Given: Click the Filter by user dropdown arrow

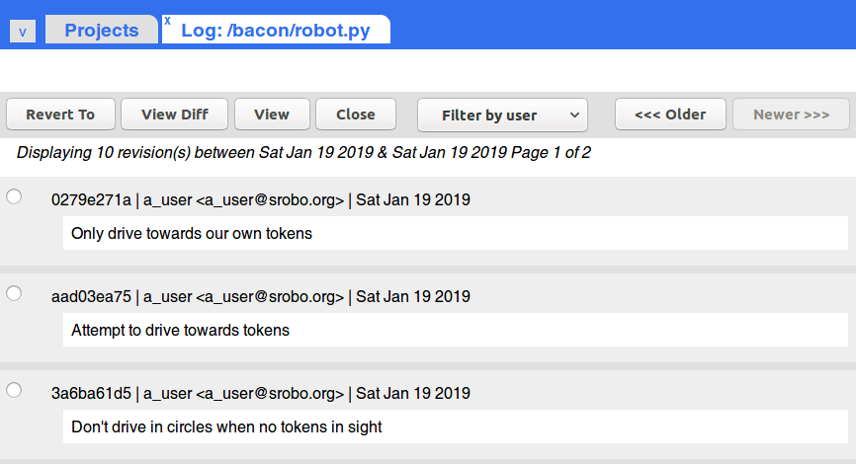Looking at the screenshot, I should tap(574, 116).
